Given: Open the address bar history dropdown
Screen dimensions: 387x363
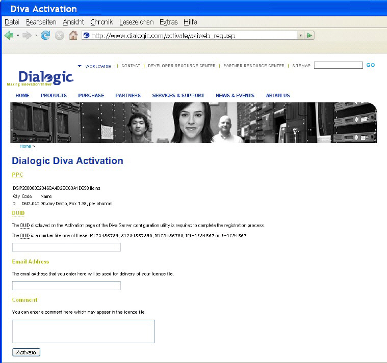Looking at the screenshot, I should (x=300, y=35).
